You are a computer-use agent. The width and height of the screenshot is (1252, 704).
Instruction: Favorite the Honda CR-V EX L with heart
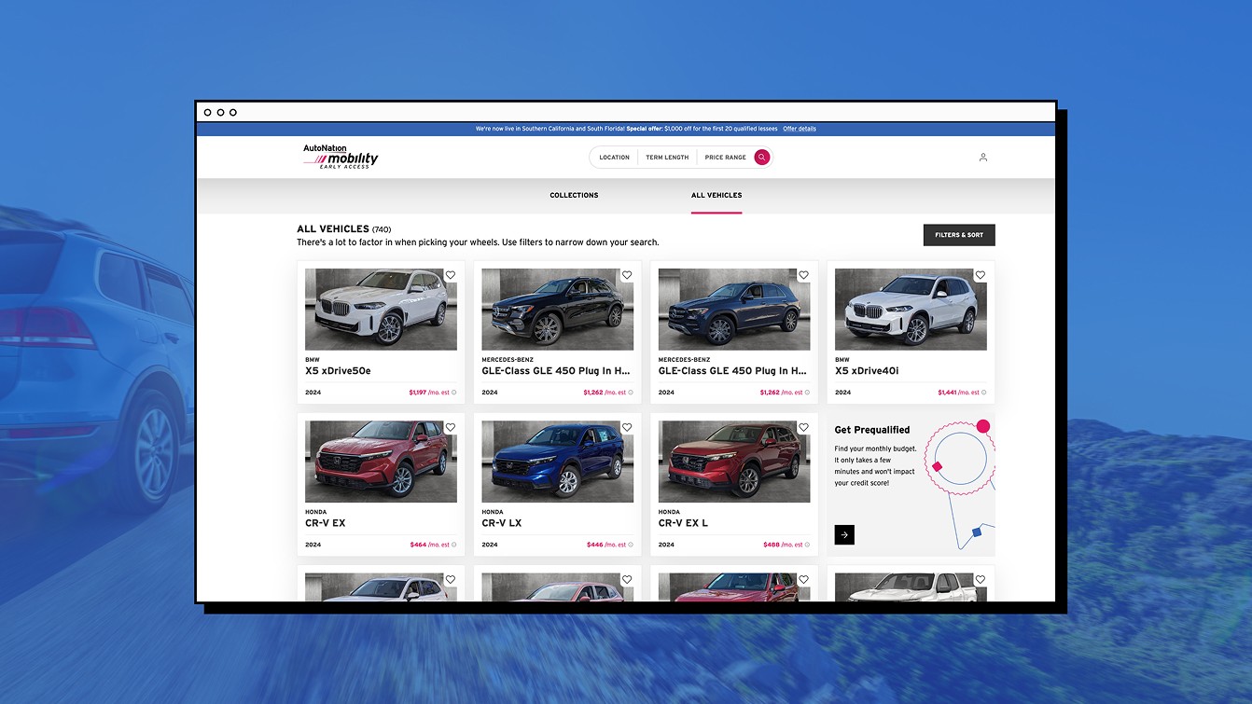click(803, 427)
